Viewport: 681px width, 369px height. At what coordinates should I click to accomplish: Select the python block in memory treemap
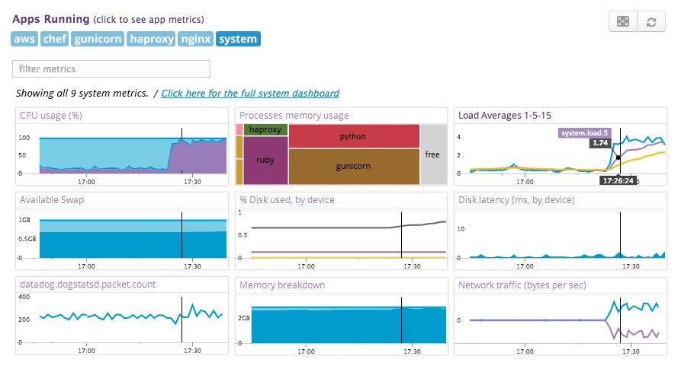click(353, 136)
